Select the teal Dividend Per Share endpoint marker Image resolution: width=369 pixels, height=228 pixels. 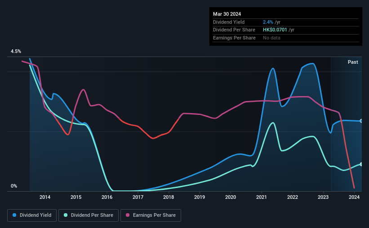click(361, 164)
